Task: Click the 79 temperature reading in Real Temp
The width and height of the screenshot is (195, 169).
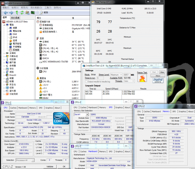Action: [98, 22]
